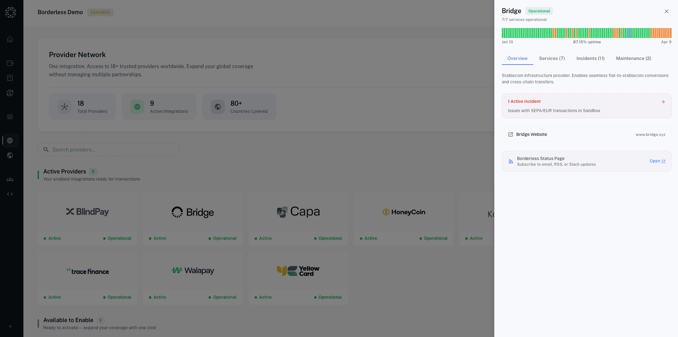
Task: Click the Search providers input field
Action: coord(109,150)
